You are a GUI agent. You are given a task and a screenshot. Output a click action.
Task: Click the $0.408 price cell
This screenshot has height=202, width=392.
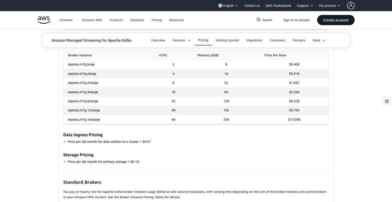(294, 64)
